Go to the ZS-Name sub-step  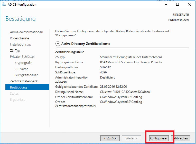coord(22,69)
